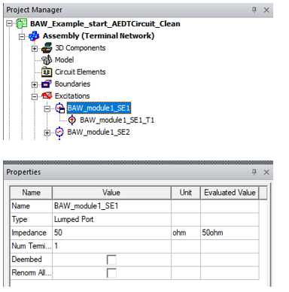The width and height of the screenshot is (289, 292).
Task: Close the Project Manager panel
Action: click(x=266, y=10)
